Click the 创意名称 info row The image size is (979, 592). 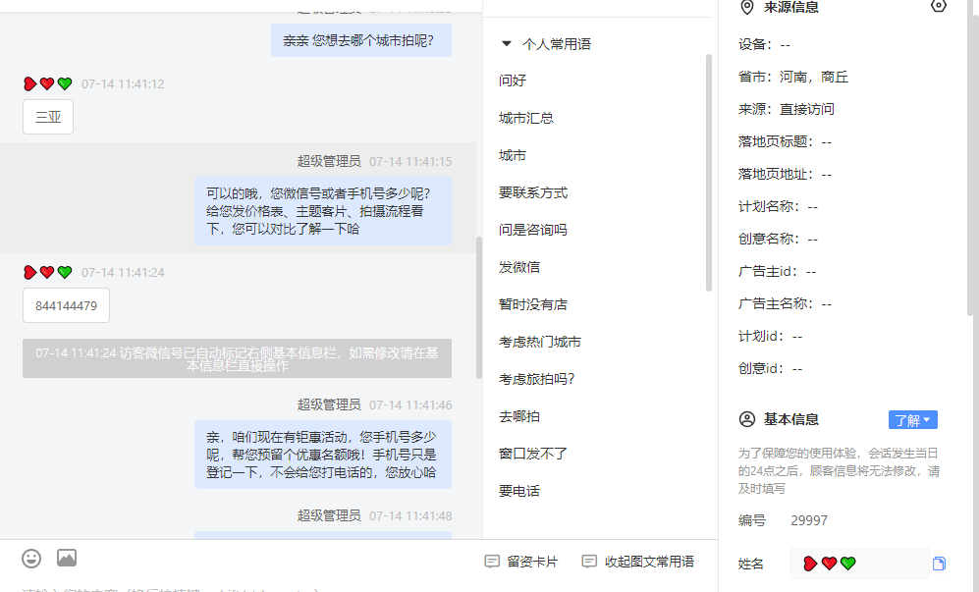778,240
